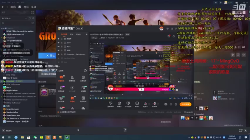Toggle lock on the 文本 1 source

(62, 43)
